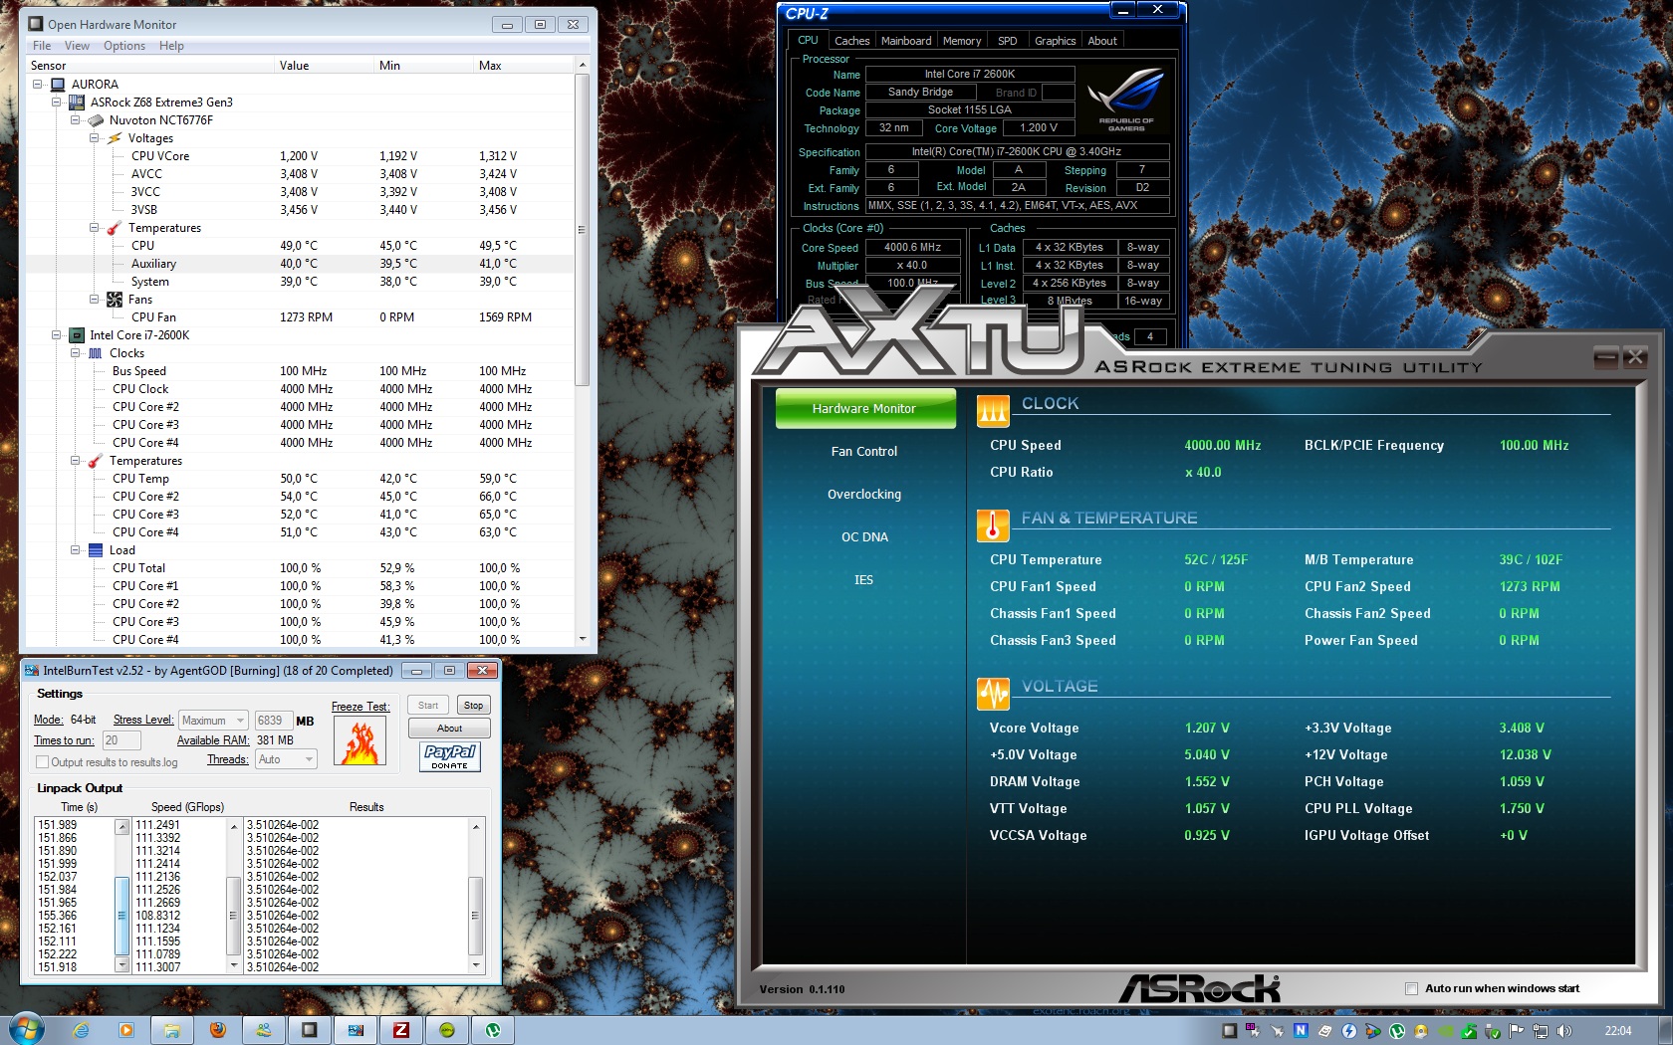This screenshot has height=1045, width=1673.
Task: Click the ASRock Z68 motherboard icon
Action: (x=77, y=103)
